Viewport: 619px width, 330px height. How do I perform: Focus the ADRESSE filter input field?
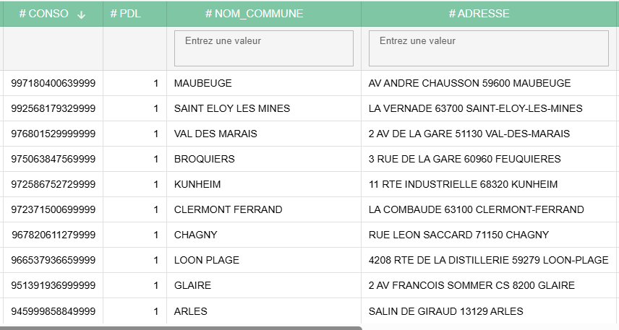[488, 48]
